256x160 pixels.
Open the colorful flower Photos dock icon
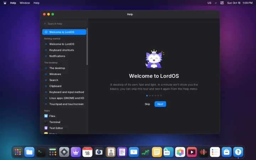click(180, 152)
